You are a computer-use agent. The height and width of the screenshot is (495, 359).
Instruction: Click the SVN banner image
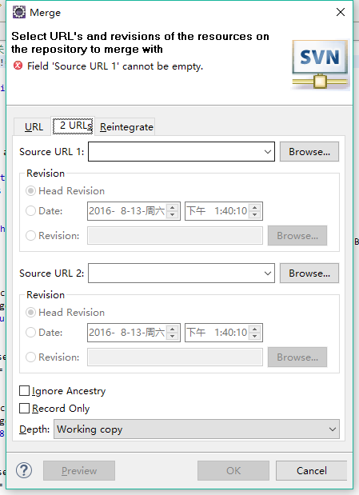click(320, 65)
